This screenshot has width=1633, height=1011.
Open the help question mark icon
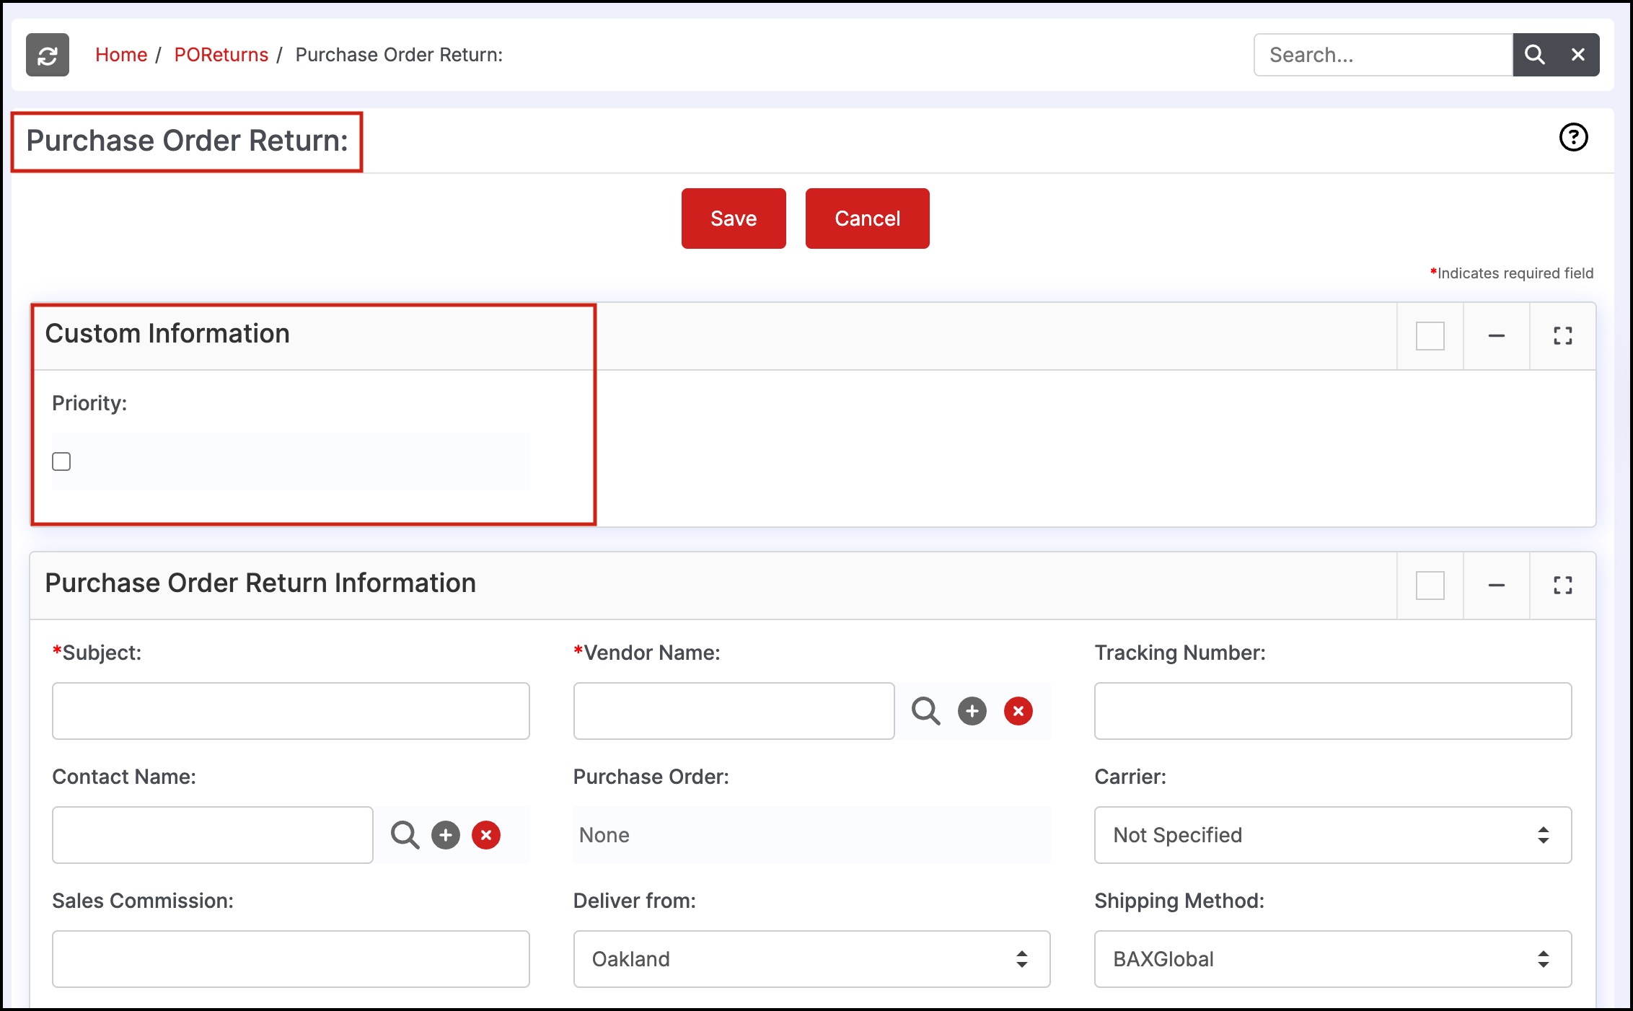[1573, 137]
